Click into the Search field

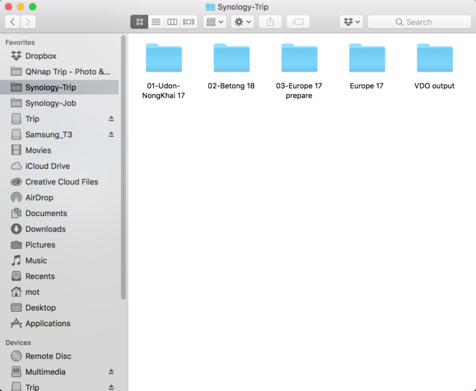[419, 22]
